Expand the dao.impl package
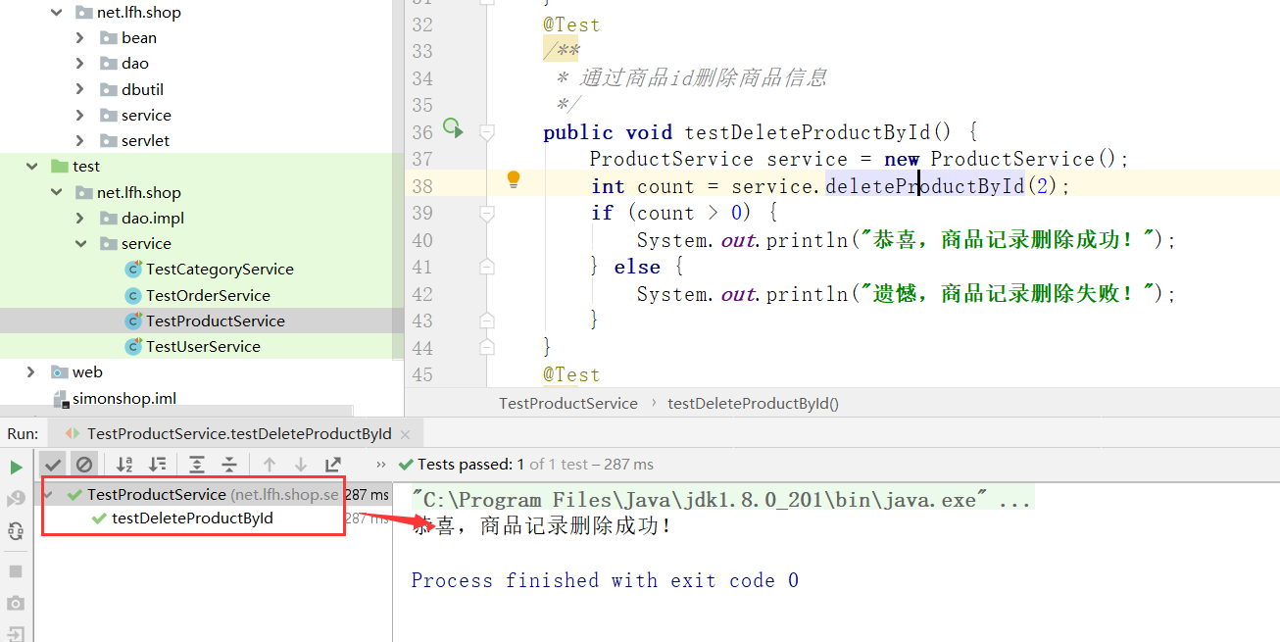 (x=80, y=218)
